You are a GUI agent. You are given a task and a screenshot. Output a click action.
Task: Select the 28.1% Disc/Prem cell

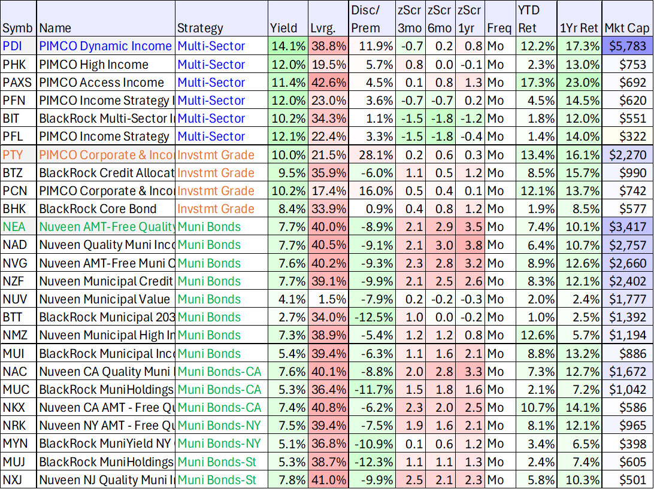tap(372, 154)
